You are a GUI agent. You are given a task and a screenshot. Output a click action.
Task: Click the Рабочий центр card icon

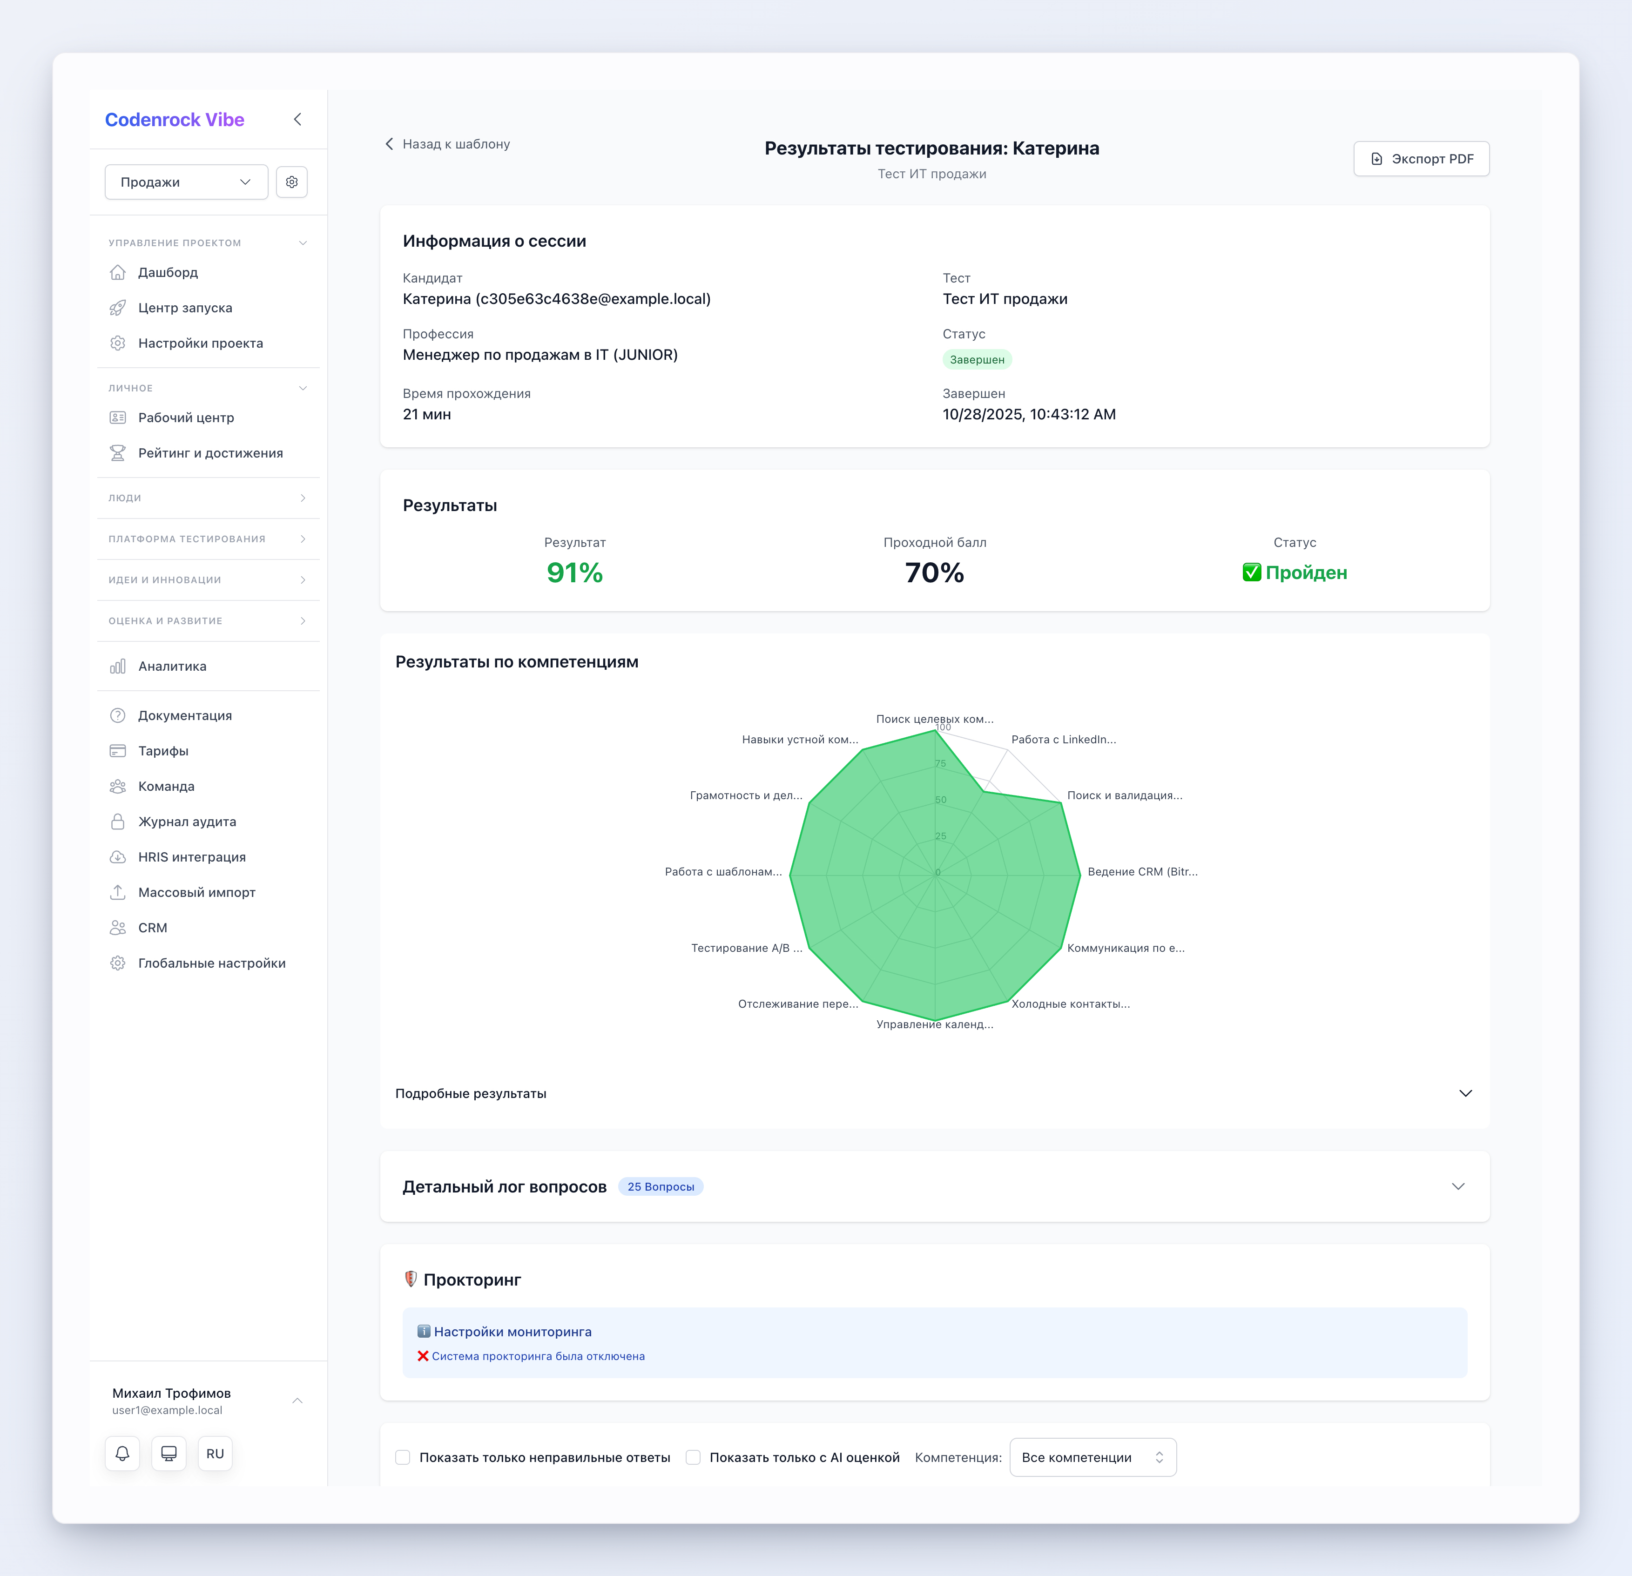[x=118, y=418]
